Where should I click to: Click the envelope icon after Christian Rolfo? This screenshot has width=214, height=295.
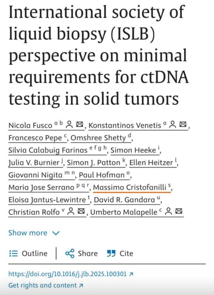coord(81,211)
